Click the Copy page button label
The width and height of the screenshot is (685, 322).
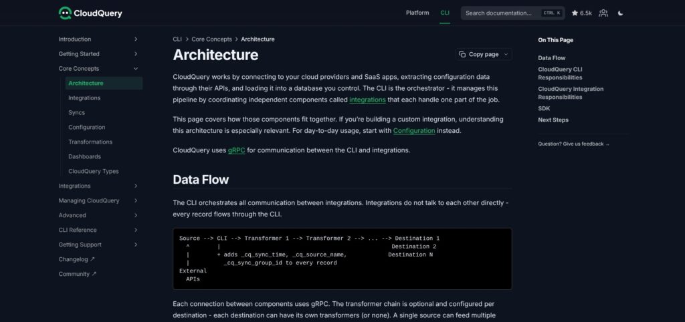point(484,55)
